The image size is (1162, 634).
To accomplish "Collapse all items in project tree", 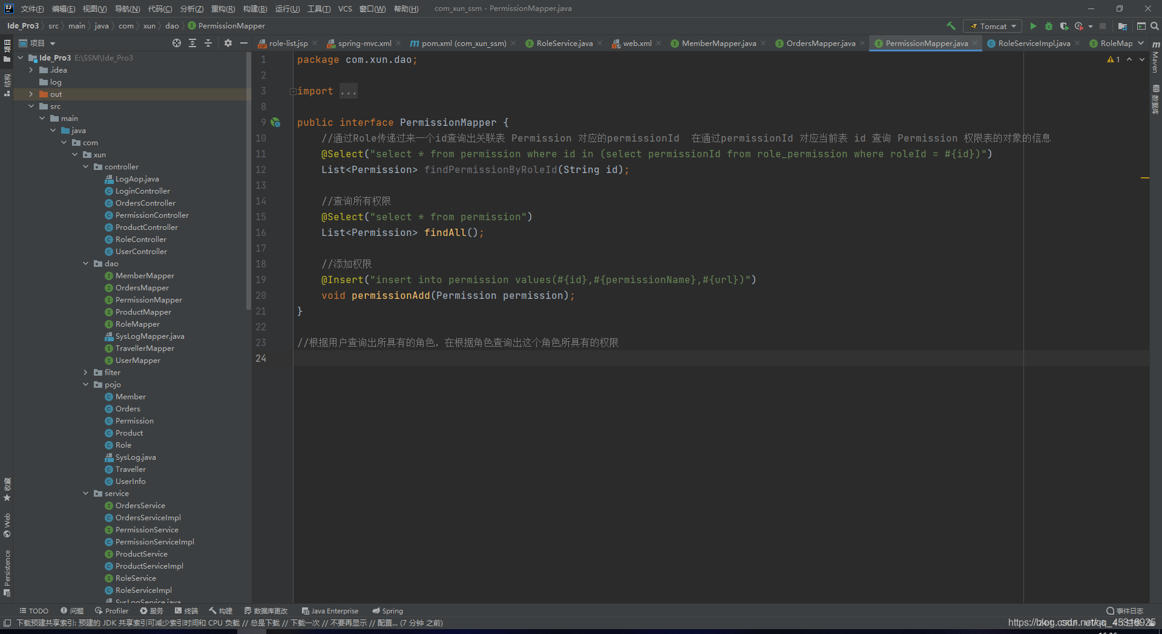I will coord(208,43).
